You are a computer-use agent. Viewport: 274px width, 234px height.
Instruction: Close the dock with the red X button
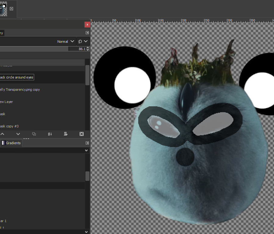tap(87, 25)
